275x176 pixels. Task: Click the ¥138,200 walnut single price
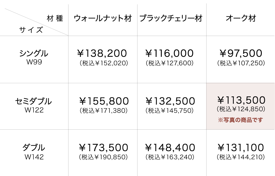pyautogui.click(x=102, y=53)
